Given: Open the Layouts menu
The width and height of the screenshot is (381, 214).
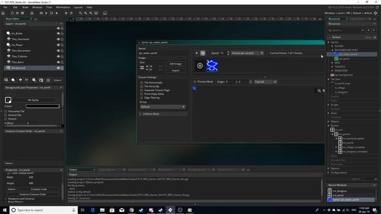Looking at the screenshot, I should point(78,7).
